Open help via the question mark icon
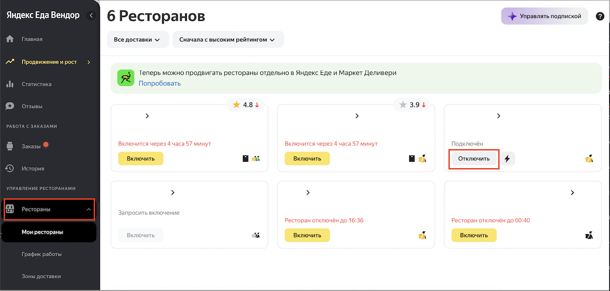Viewport: 610px width, 291px height. coord(600,16)
